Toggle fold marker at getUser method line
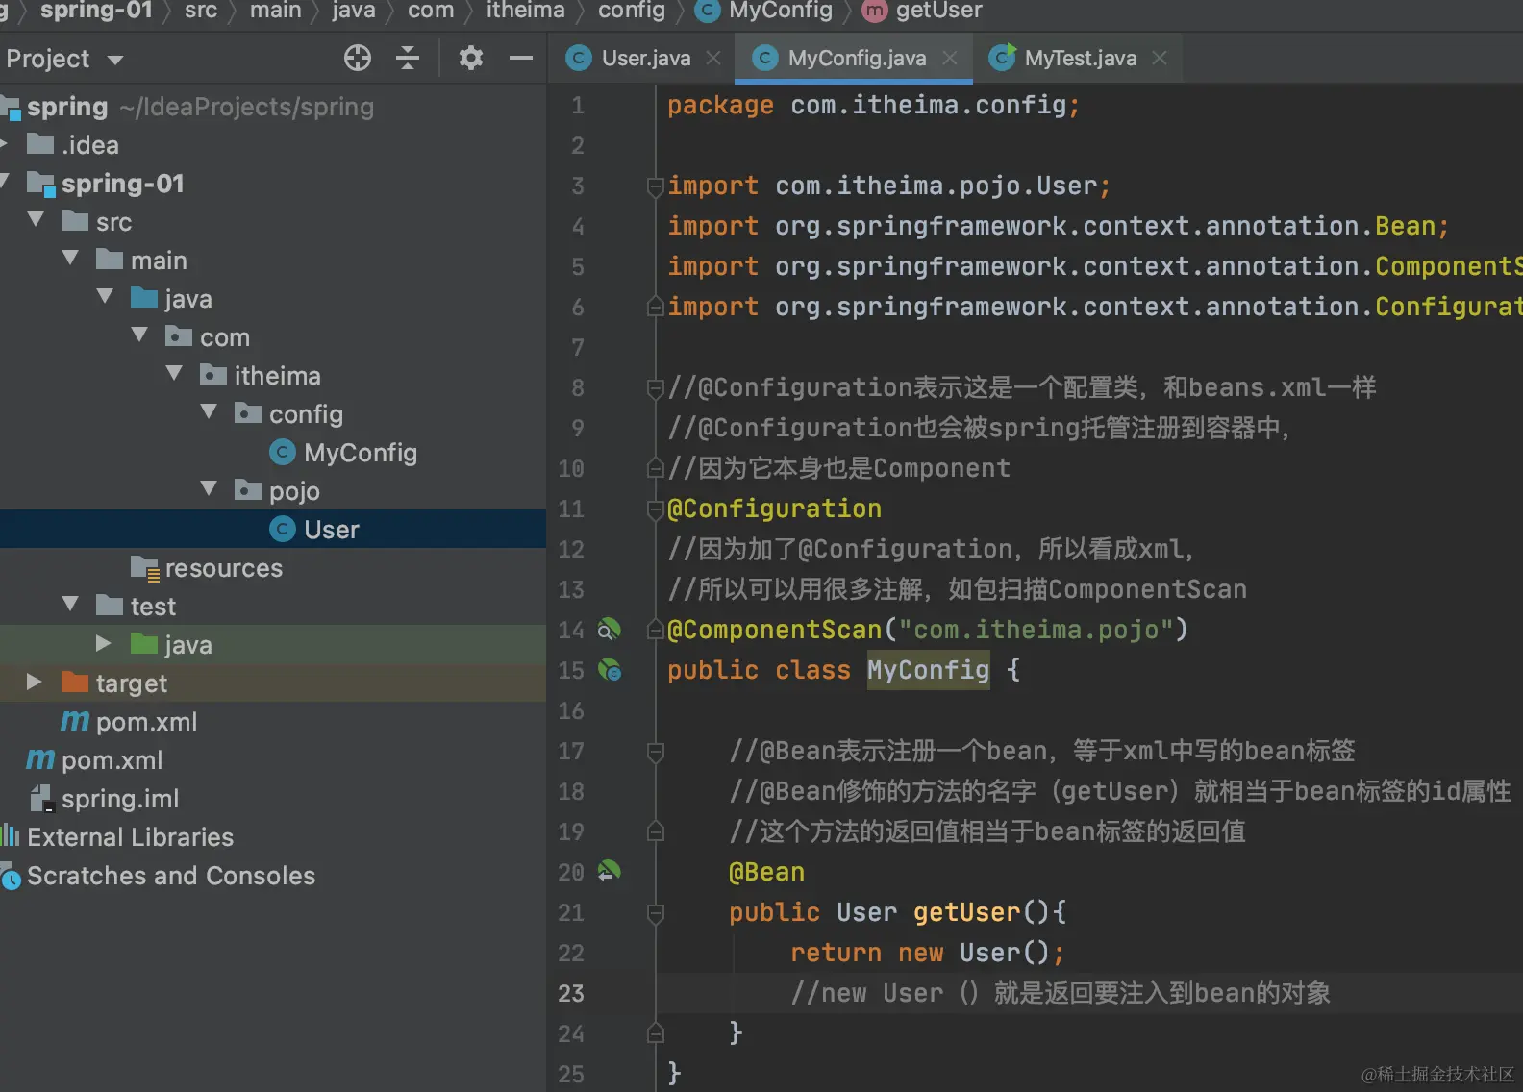Viewport: 1523px width, 1092px height. (x=656, y=912)
